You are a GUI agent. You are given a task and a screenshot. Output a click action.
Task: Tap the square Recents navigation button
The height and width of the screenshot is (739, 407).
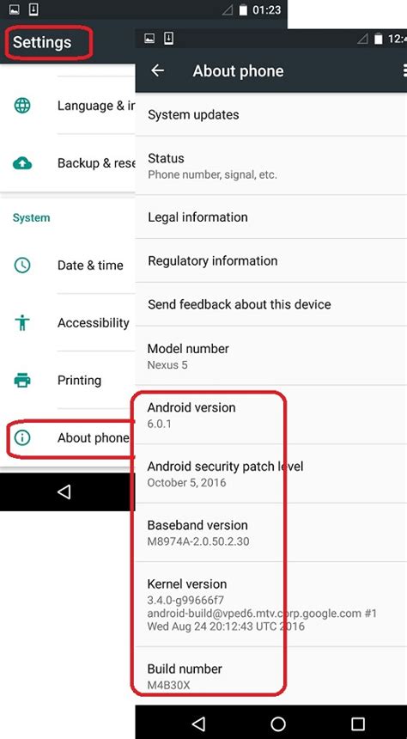358,724
